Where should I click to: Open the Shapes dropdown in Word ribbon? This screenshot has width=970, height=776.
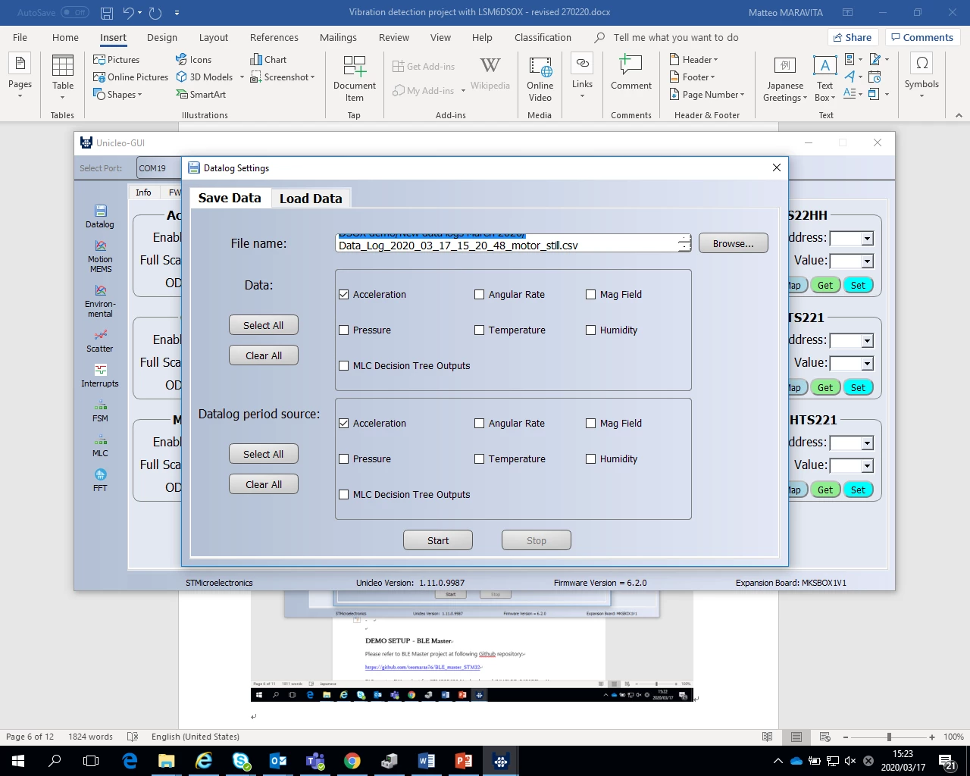pyautogui.click(x=117, y=94)
